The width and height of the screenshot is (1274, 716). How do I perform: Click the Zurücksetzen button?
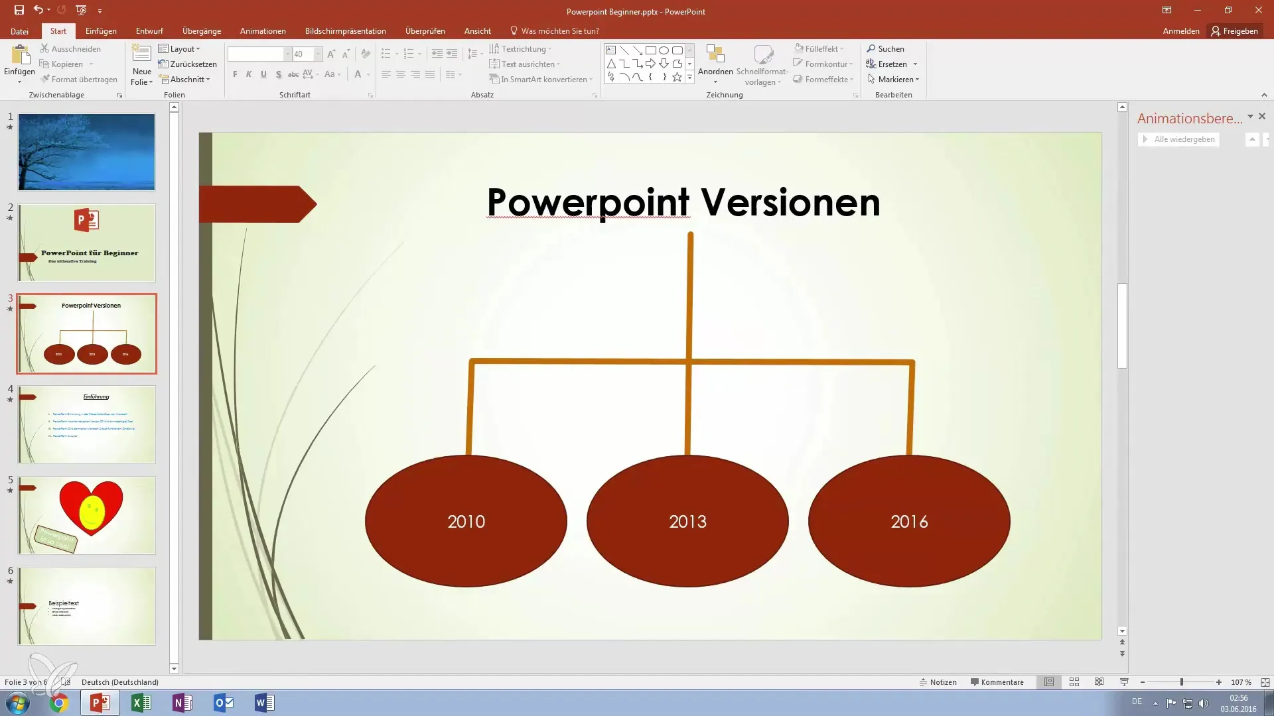pos(188,64)
